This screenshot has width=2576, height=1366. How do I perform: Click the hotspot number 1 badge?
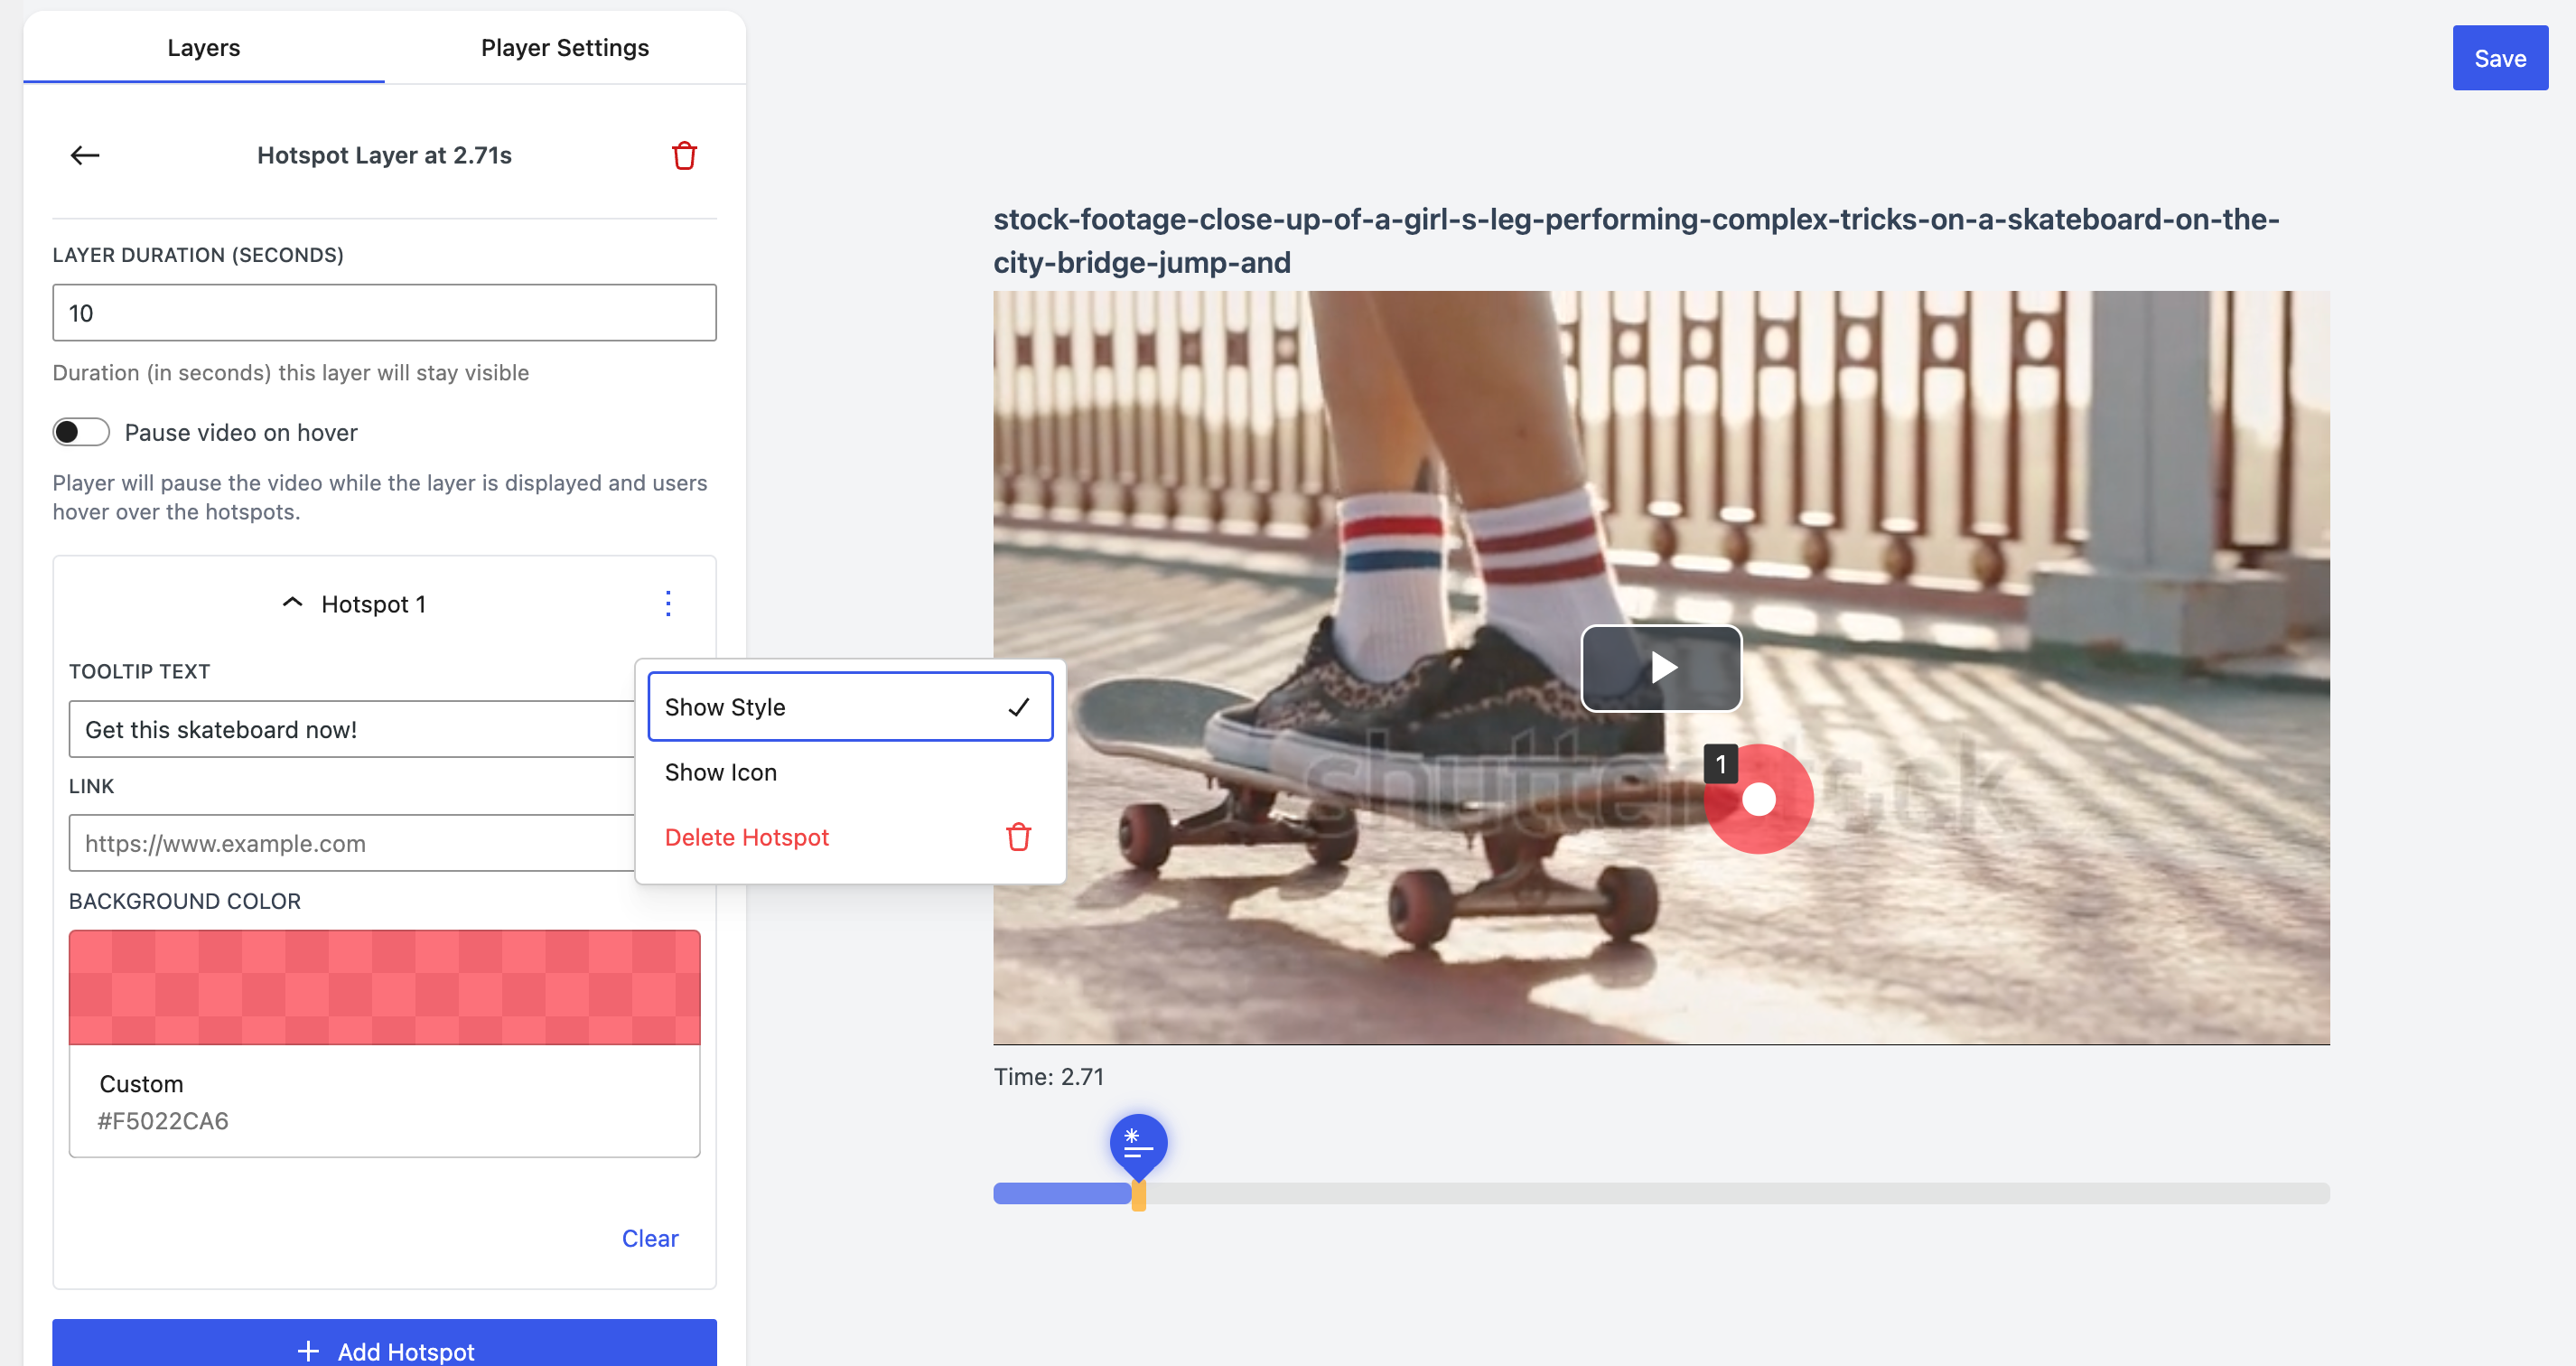click(1720, 765)
